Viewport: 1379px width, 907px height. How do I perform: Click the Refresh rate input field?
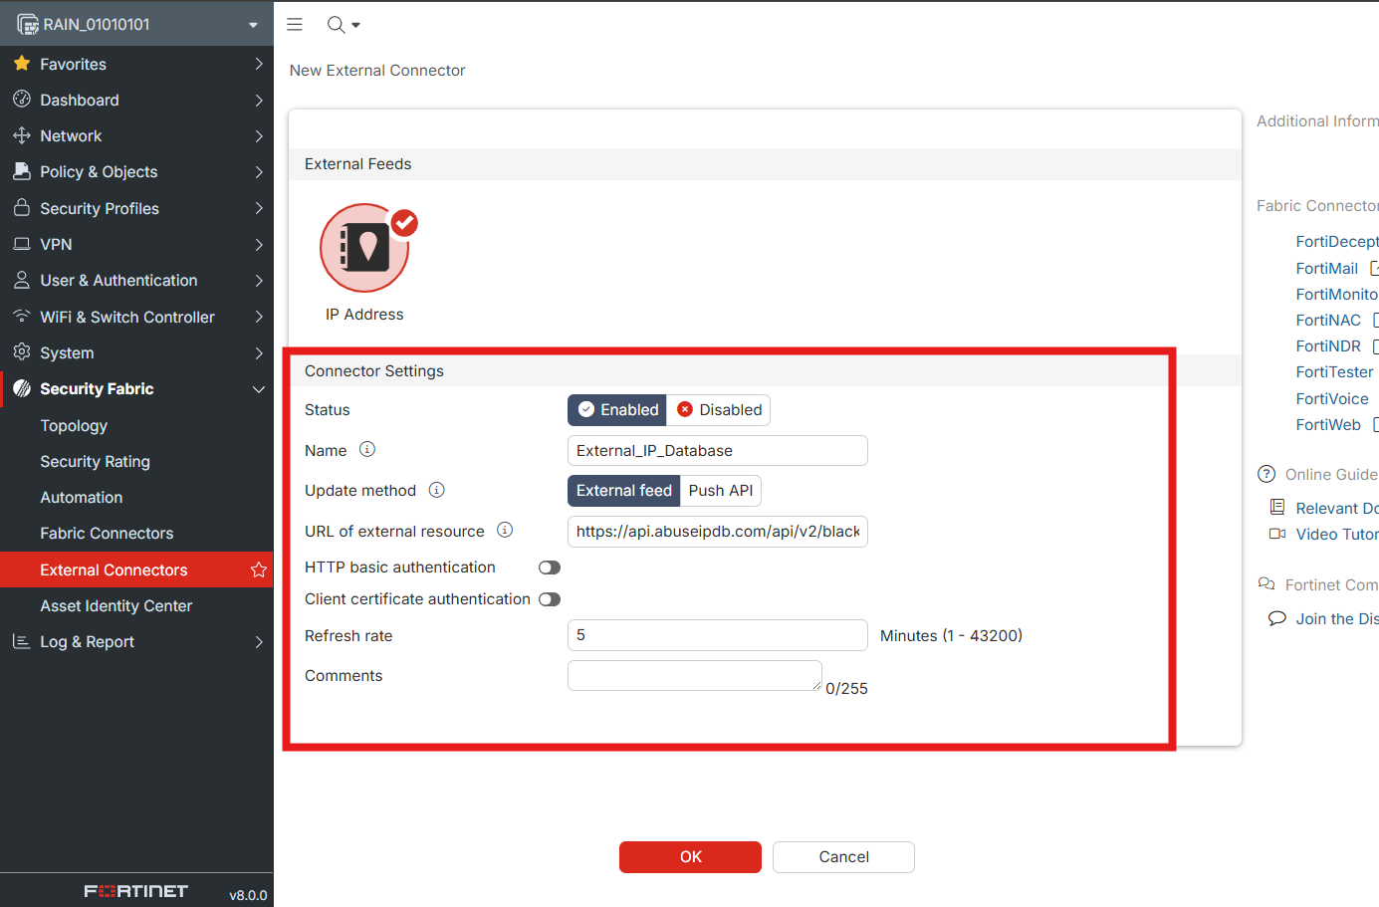point(718,635)
